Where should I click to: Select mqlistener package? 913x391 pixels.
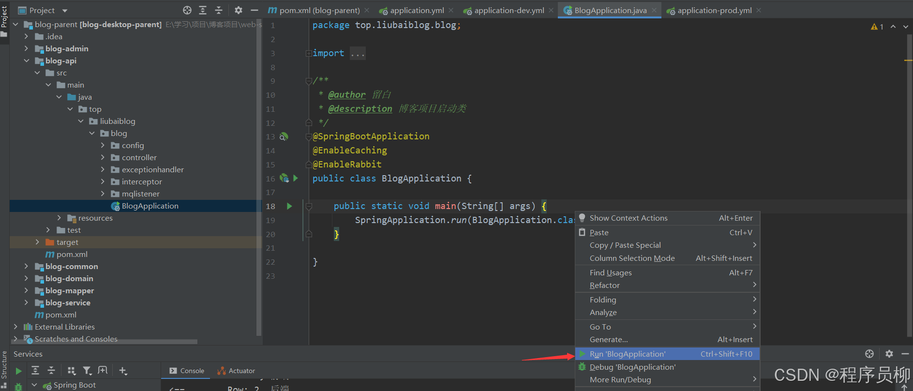coord(140,194)
